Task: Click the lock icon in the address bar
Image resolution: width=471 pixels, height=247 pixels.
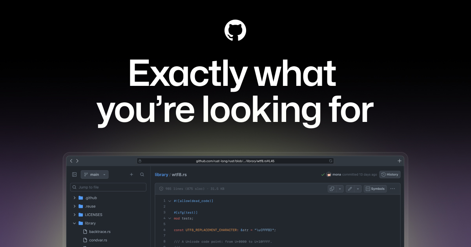Action: (x=140, y=161)
